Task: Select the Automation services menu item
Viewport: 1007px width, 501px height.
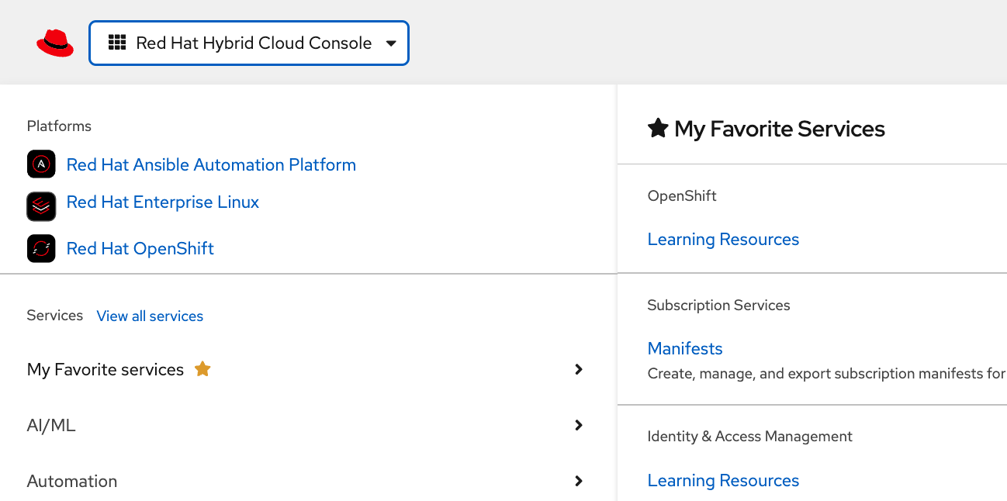Action: point(72,481)
